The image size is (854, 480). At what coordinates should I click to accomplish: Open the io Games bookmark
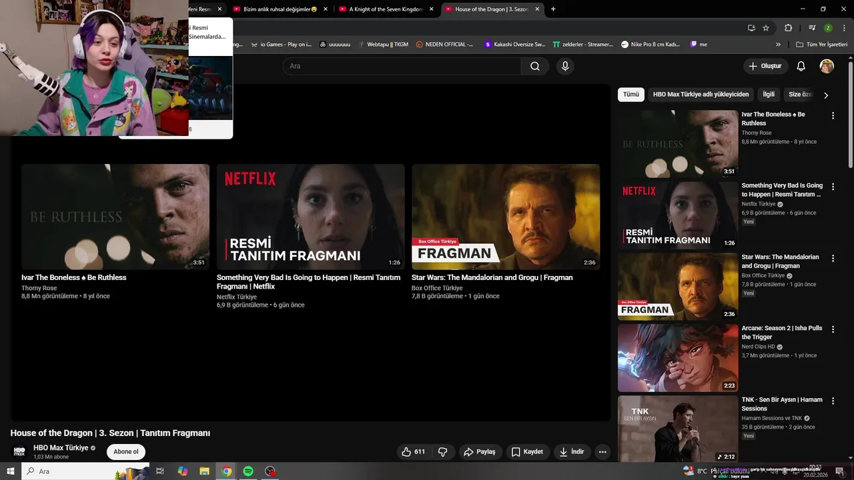280,45
